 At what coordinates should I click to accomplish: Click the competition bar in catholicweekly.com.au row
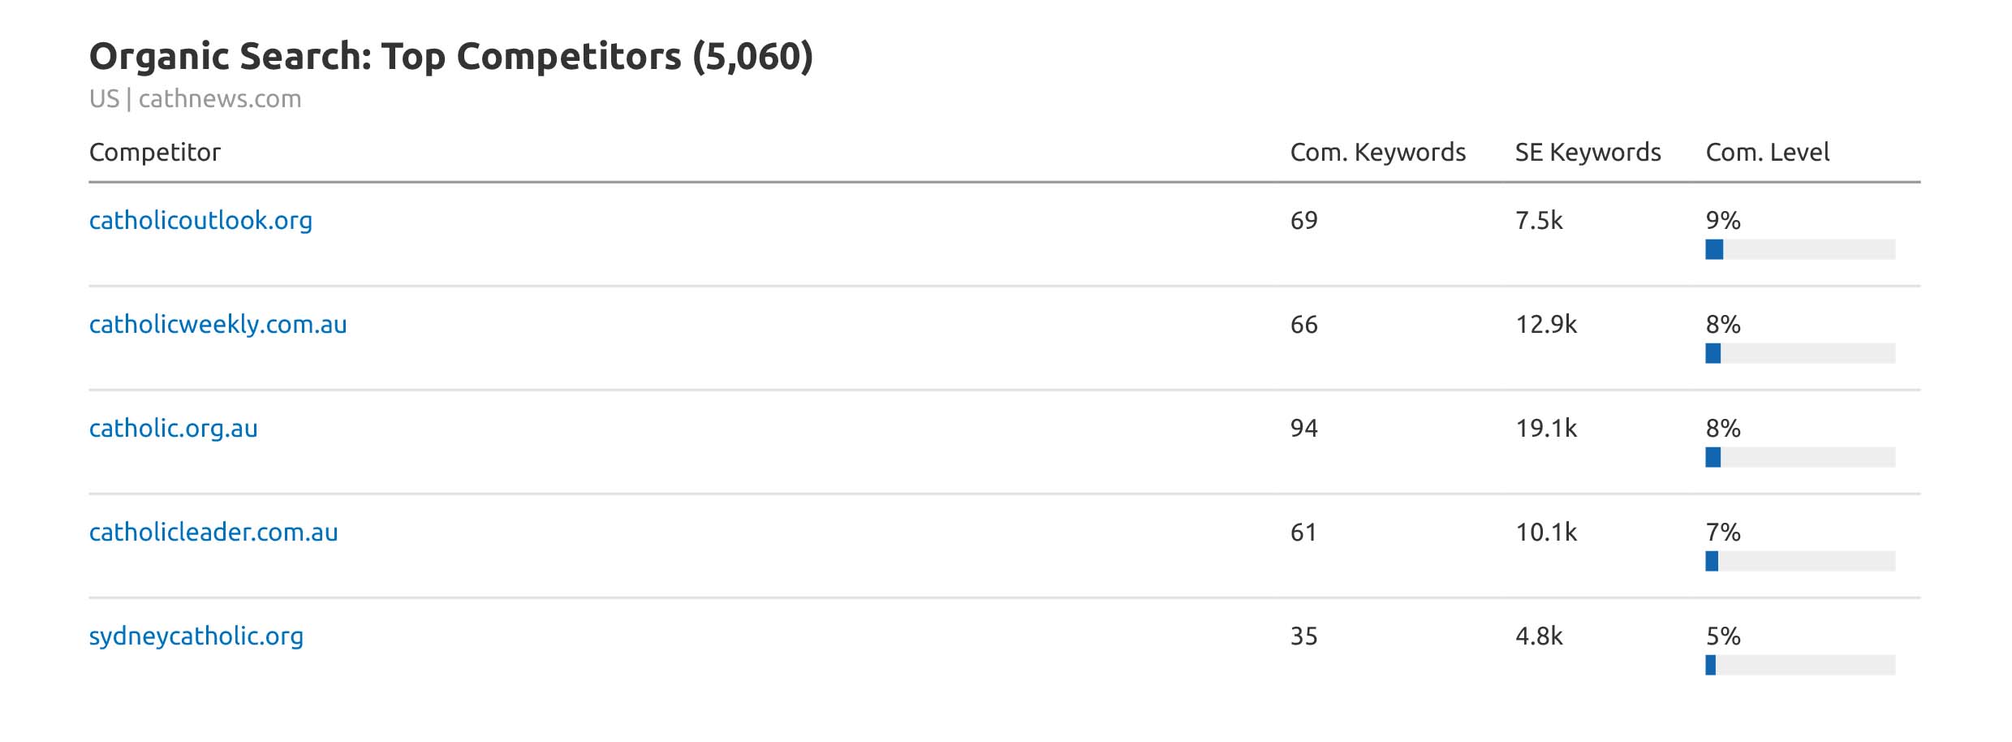point(1799,353)
